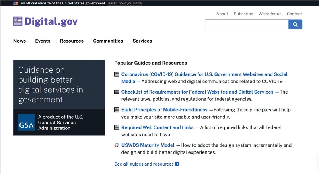The image size is (319, 174).
Task: Select Services in the main navigation
Action: click(x=142, y=41)
